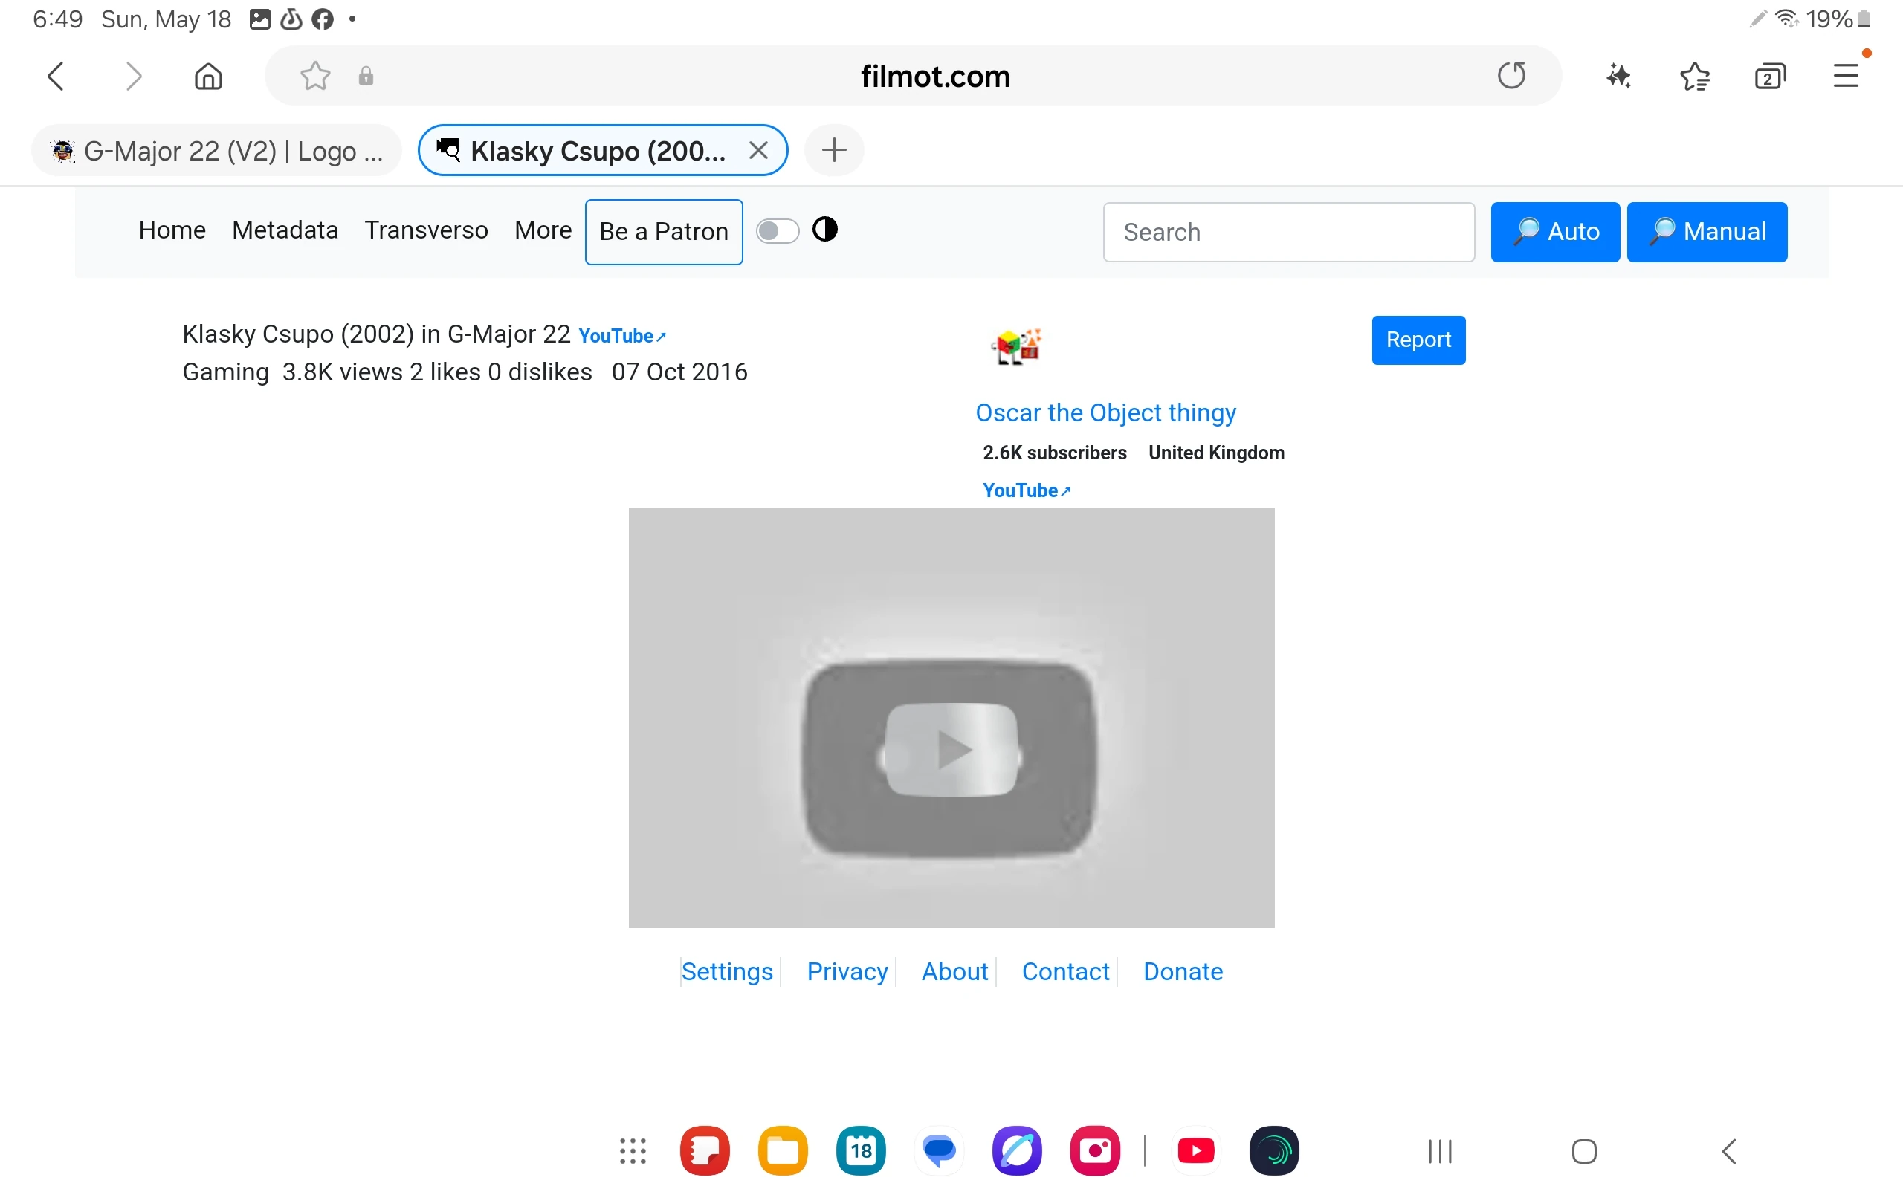Viewport: 1903px width, 1189px height.
Task: Open the AI sparkle assistant icon
Action: [x=1618, y=77]
